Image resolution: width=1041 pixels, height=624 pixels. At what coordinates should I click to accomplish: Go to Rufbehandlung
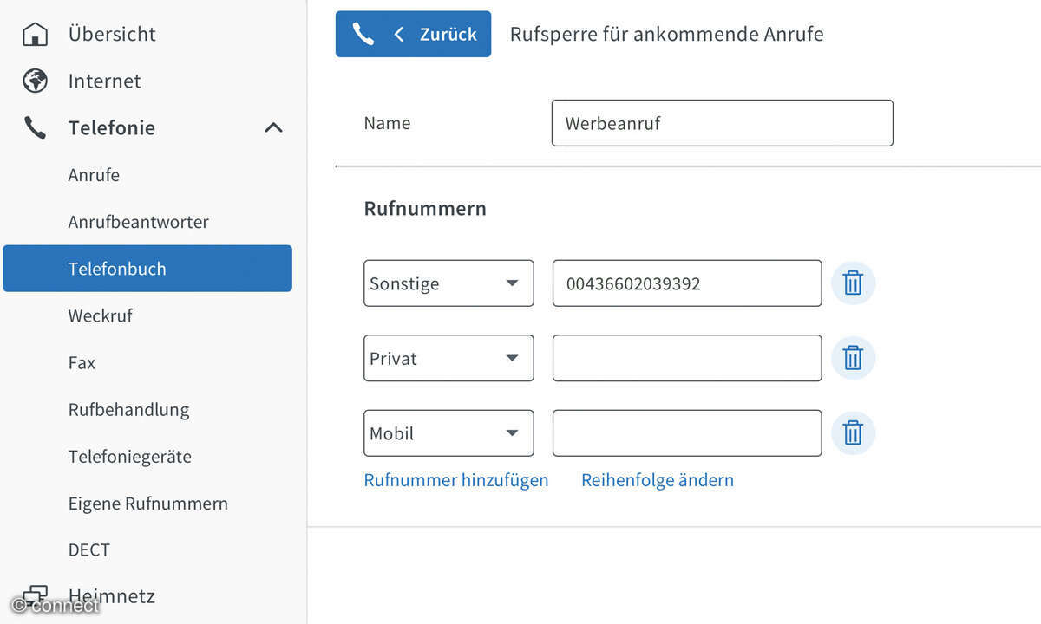(x=128, y=410)
